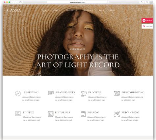Click the red Related button

point(147,20)
